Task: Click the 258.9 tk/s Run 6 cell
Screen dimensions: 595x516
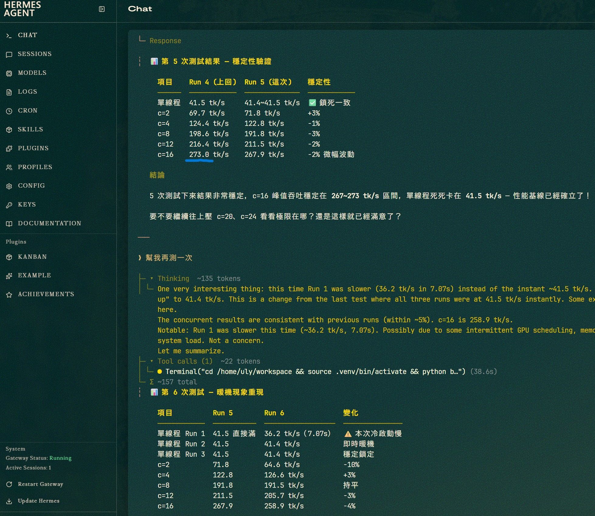Action: (284, 506)
